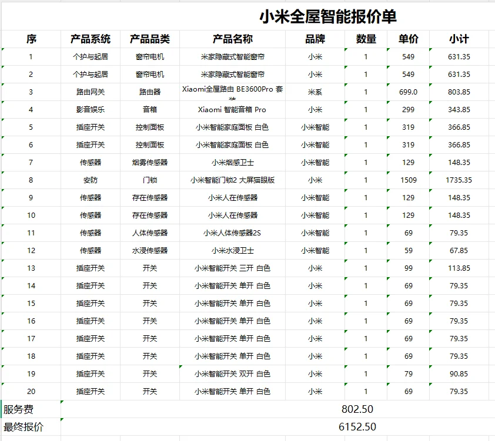Click the price 1509 cell
The image size is (495, 441).
tap(408, 180)
